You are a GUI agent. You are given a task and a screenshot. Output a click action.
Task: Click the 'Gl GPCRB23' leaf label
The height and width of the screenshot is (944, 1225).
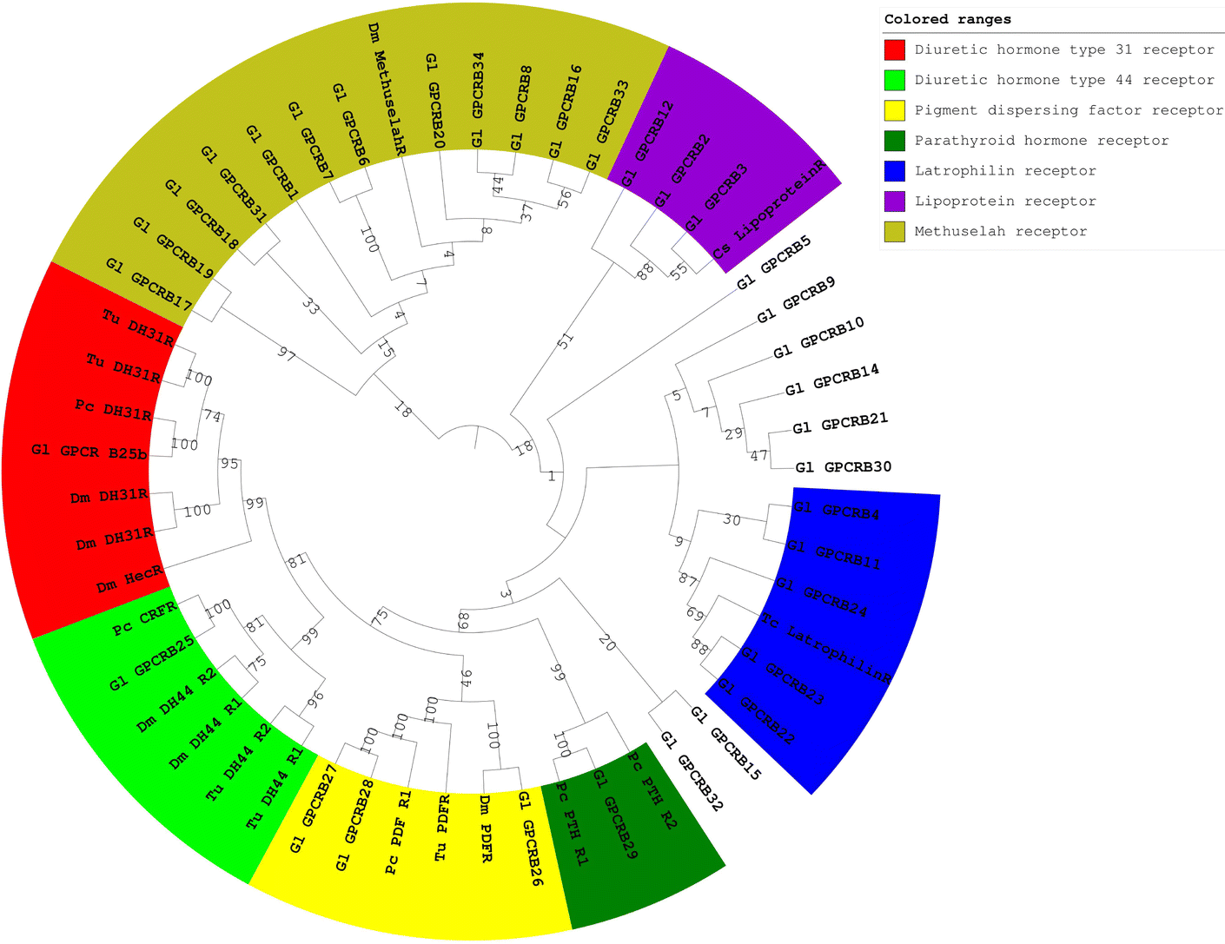pos(780,674)
